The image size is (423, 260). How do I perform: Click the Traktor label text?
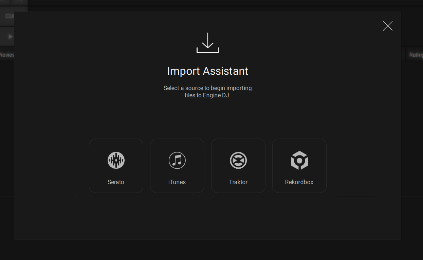(238, 182)
